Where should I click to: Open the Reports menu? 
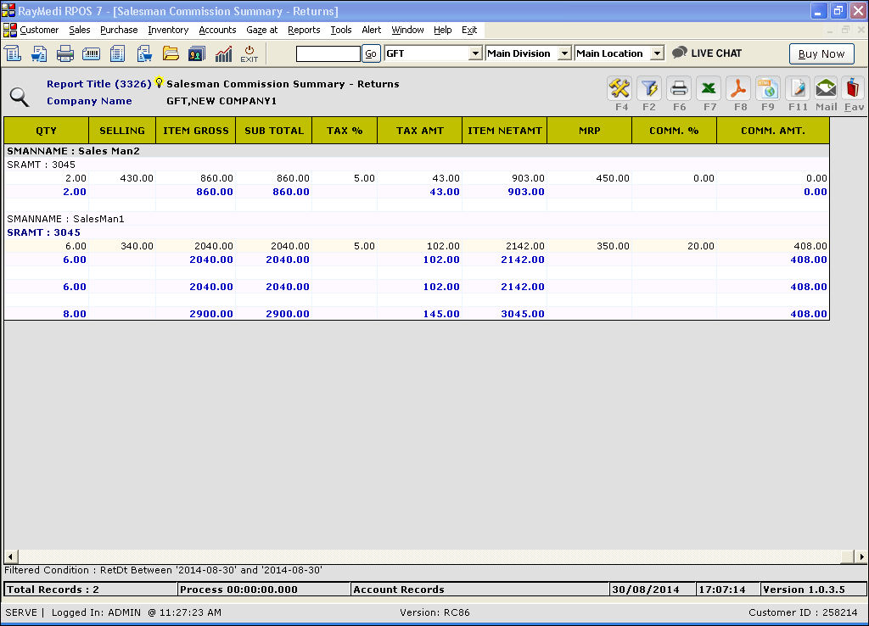click(304, 30)
